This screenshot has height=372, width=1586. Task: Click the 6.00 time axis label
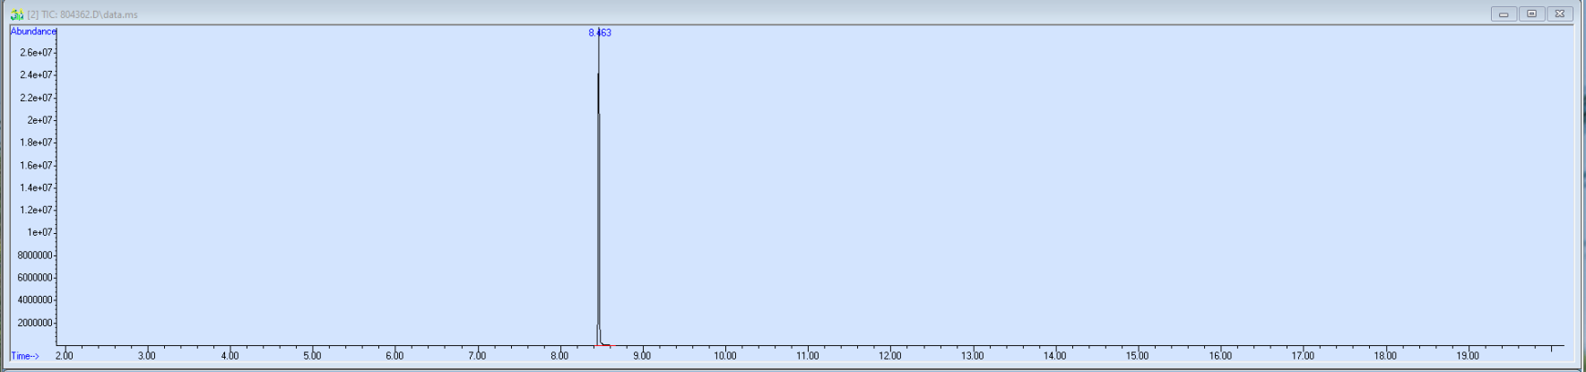coord(394,356)
